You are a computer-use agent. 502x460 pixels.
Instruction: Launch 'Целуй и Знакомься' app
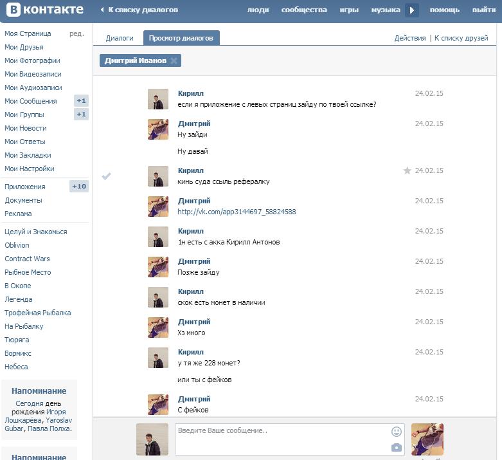[36, 232]
